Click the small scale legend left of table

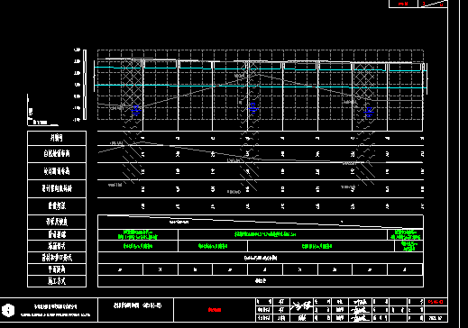tap(42, 111)
